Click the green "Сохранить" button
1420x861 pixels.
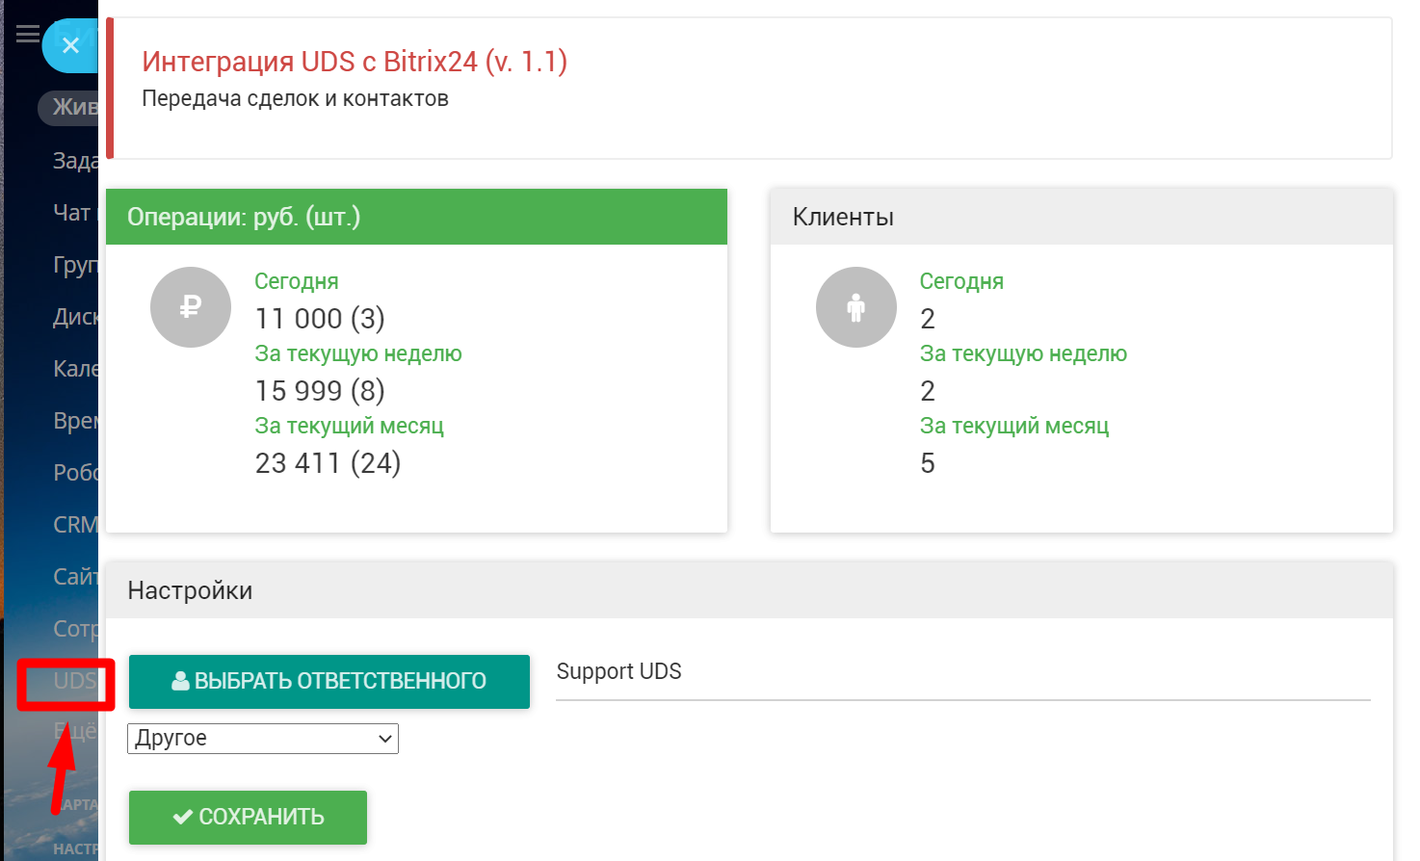click(x=248, y=818)
